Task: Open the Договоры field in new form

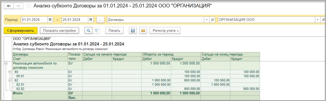Action: click(212, 20)
